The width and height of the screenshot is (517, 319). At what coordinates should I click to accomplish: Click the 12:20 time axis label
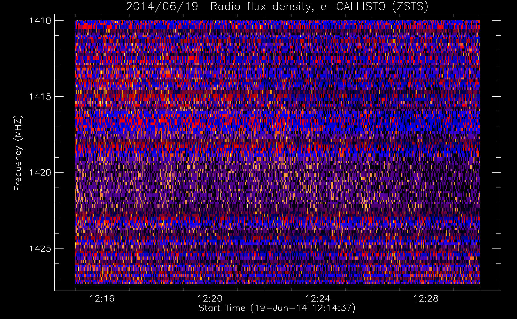click(x=210, y=299)
